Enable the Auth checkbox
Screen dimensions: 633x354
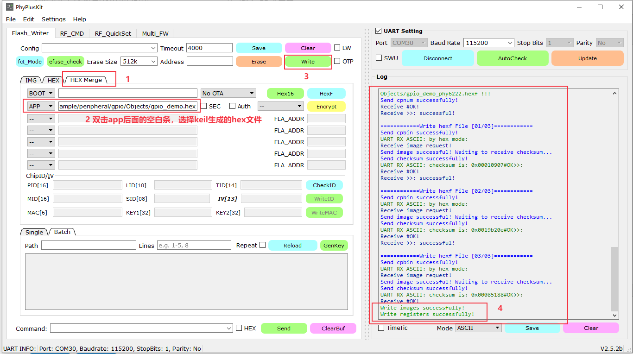click(233, 106)
